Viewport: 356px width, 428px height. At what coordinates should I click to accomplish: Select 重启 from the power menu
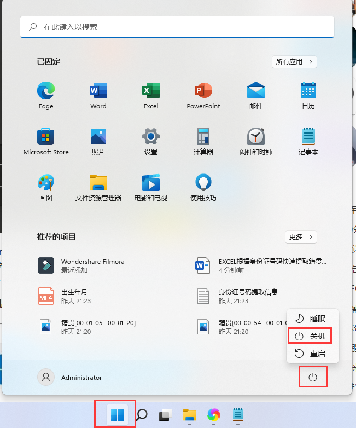click(x=312, y=354)
